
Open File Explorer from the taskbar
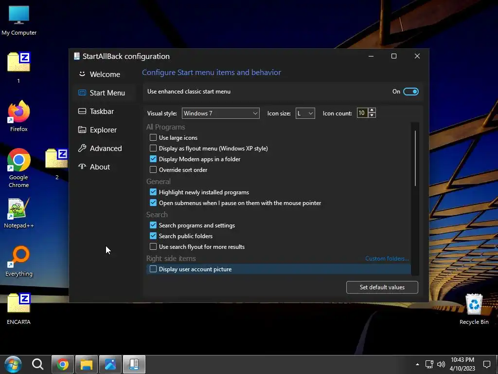[87, 364]
